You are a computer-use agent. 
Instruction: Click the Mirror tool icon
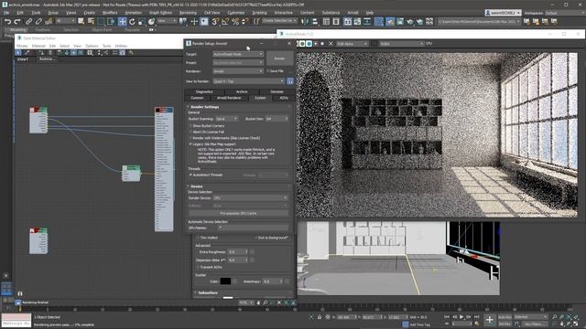coord(305,22)
